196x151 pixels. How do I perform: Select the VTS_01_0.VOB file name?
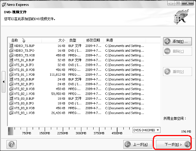coord(24,69)
